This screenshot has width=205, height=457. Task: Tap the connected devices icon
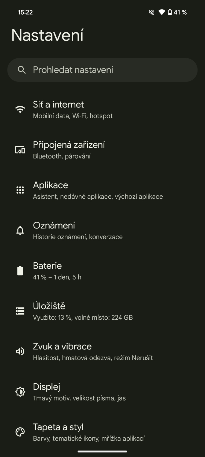point(20,150)
